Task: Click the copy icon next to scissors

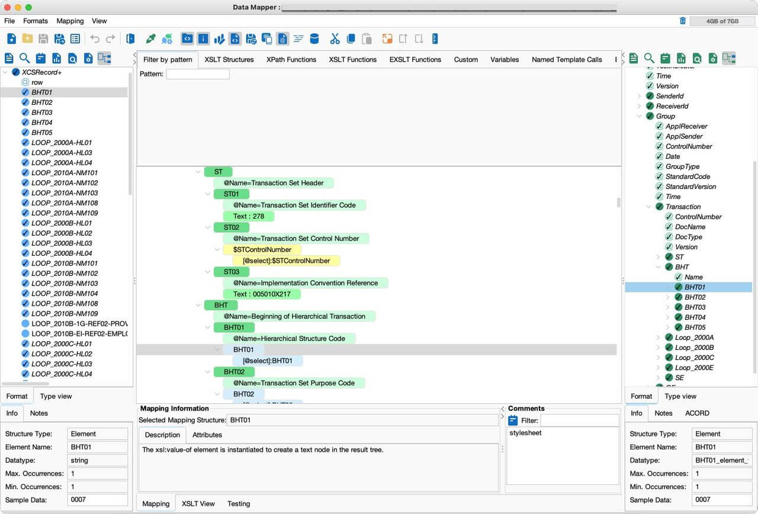Action: pos(351,39)
